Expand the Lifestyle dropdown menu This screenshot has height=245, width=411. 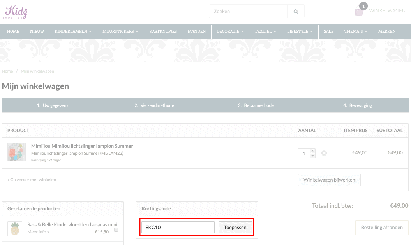click(300, 31)
